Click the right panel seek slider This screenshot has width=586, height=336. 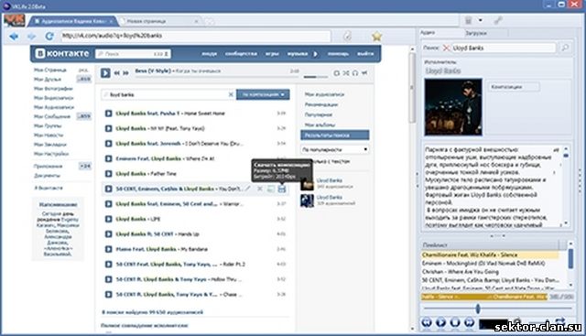click(x=497, y=309)
